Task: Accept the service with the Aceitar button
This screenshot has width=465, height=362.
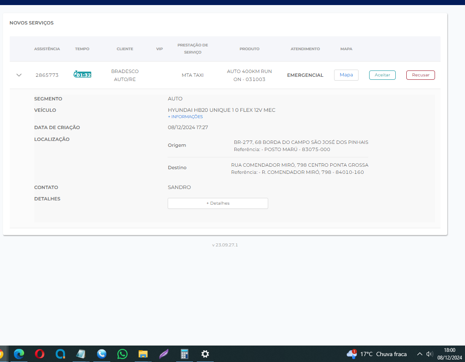Action: tap(382, 75)
